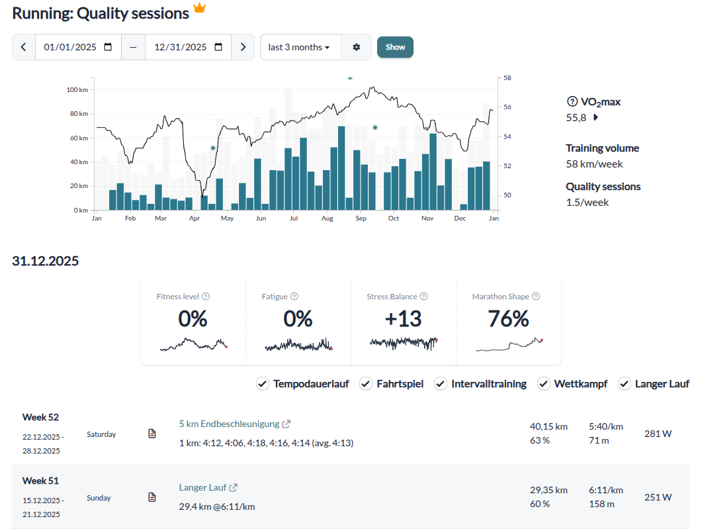702x529 pixels.
Task: Open Week 52 activity details document icon
Action: [152, 434]
